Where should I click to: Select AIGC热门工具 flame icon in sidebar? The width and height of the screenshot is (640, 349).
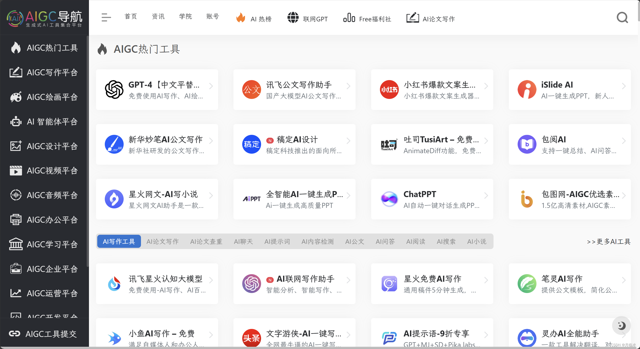pos(16,48)
